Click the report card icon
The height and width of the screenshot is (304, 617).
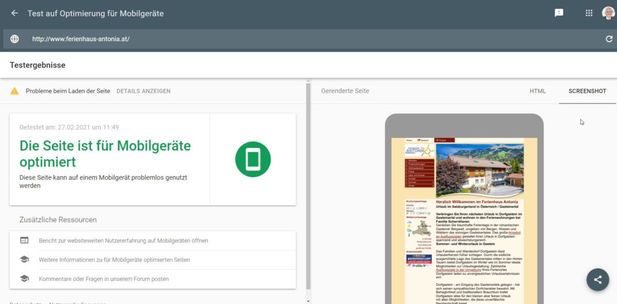point(24,240)
